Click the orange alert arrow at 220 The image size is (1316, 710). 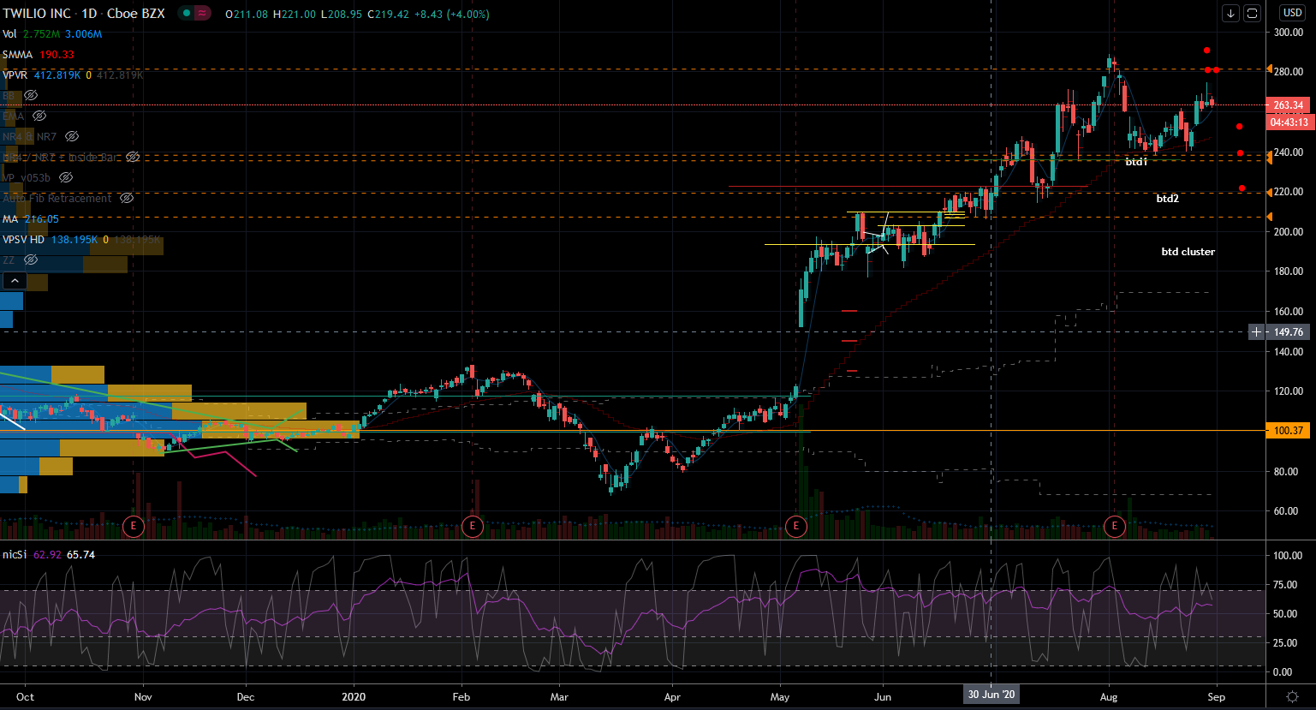(1269, 193)
